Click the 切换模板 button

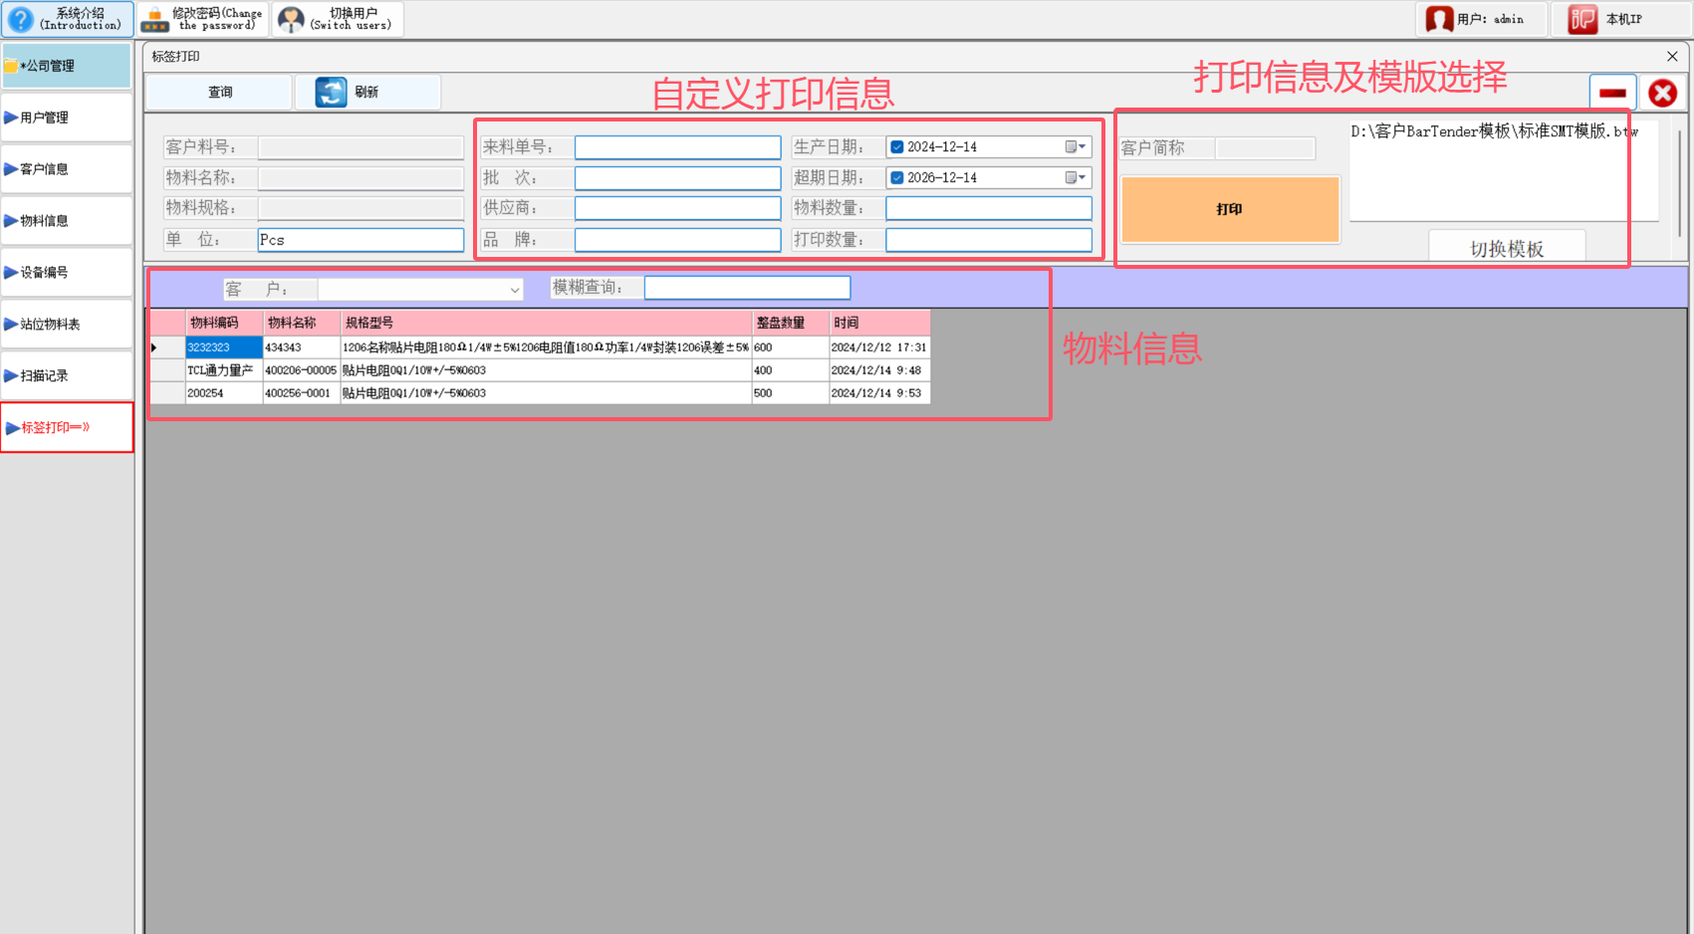coord(1506,249)
